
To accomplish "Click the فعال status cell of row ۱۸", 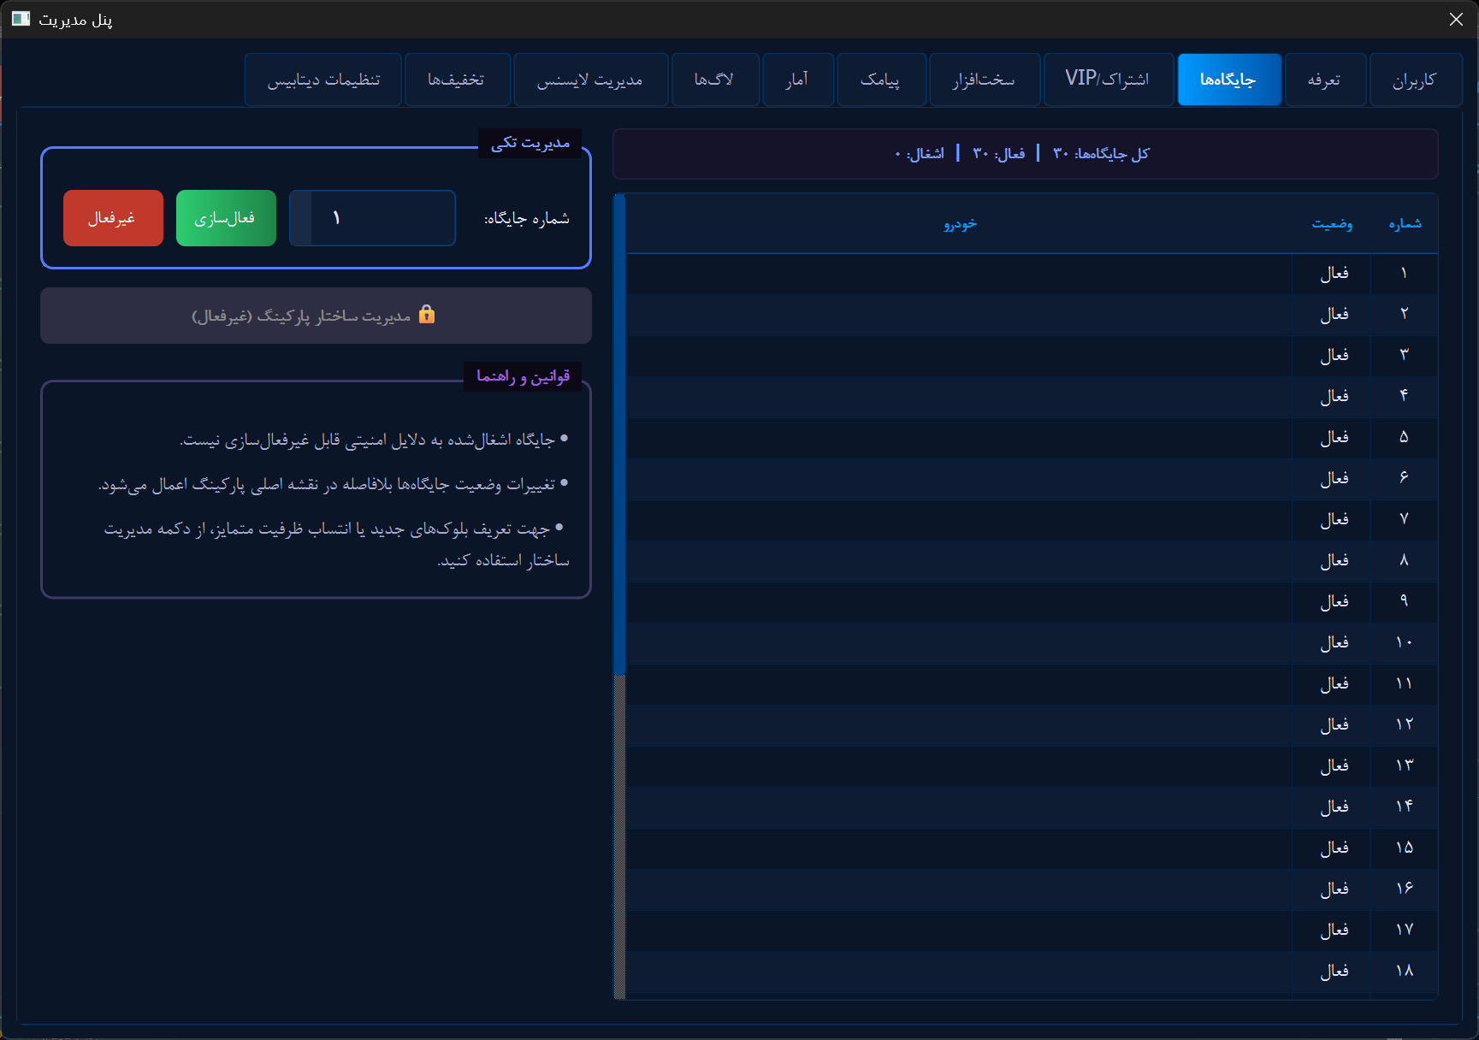I will pos(1332,971).
